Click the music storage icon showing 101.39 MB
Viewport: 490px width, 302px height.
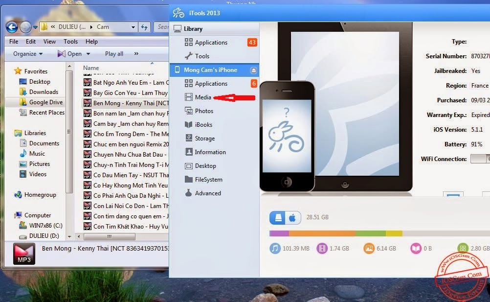click(x=275, y=249)
